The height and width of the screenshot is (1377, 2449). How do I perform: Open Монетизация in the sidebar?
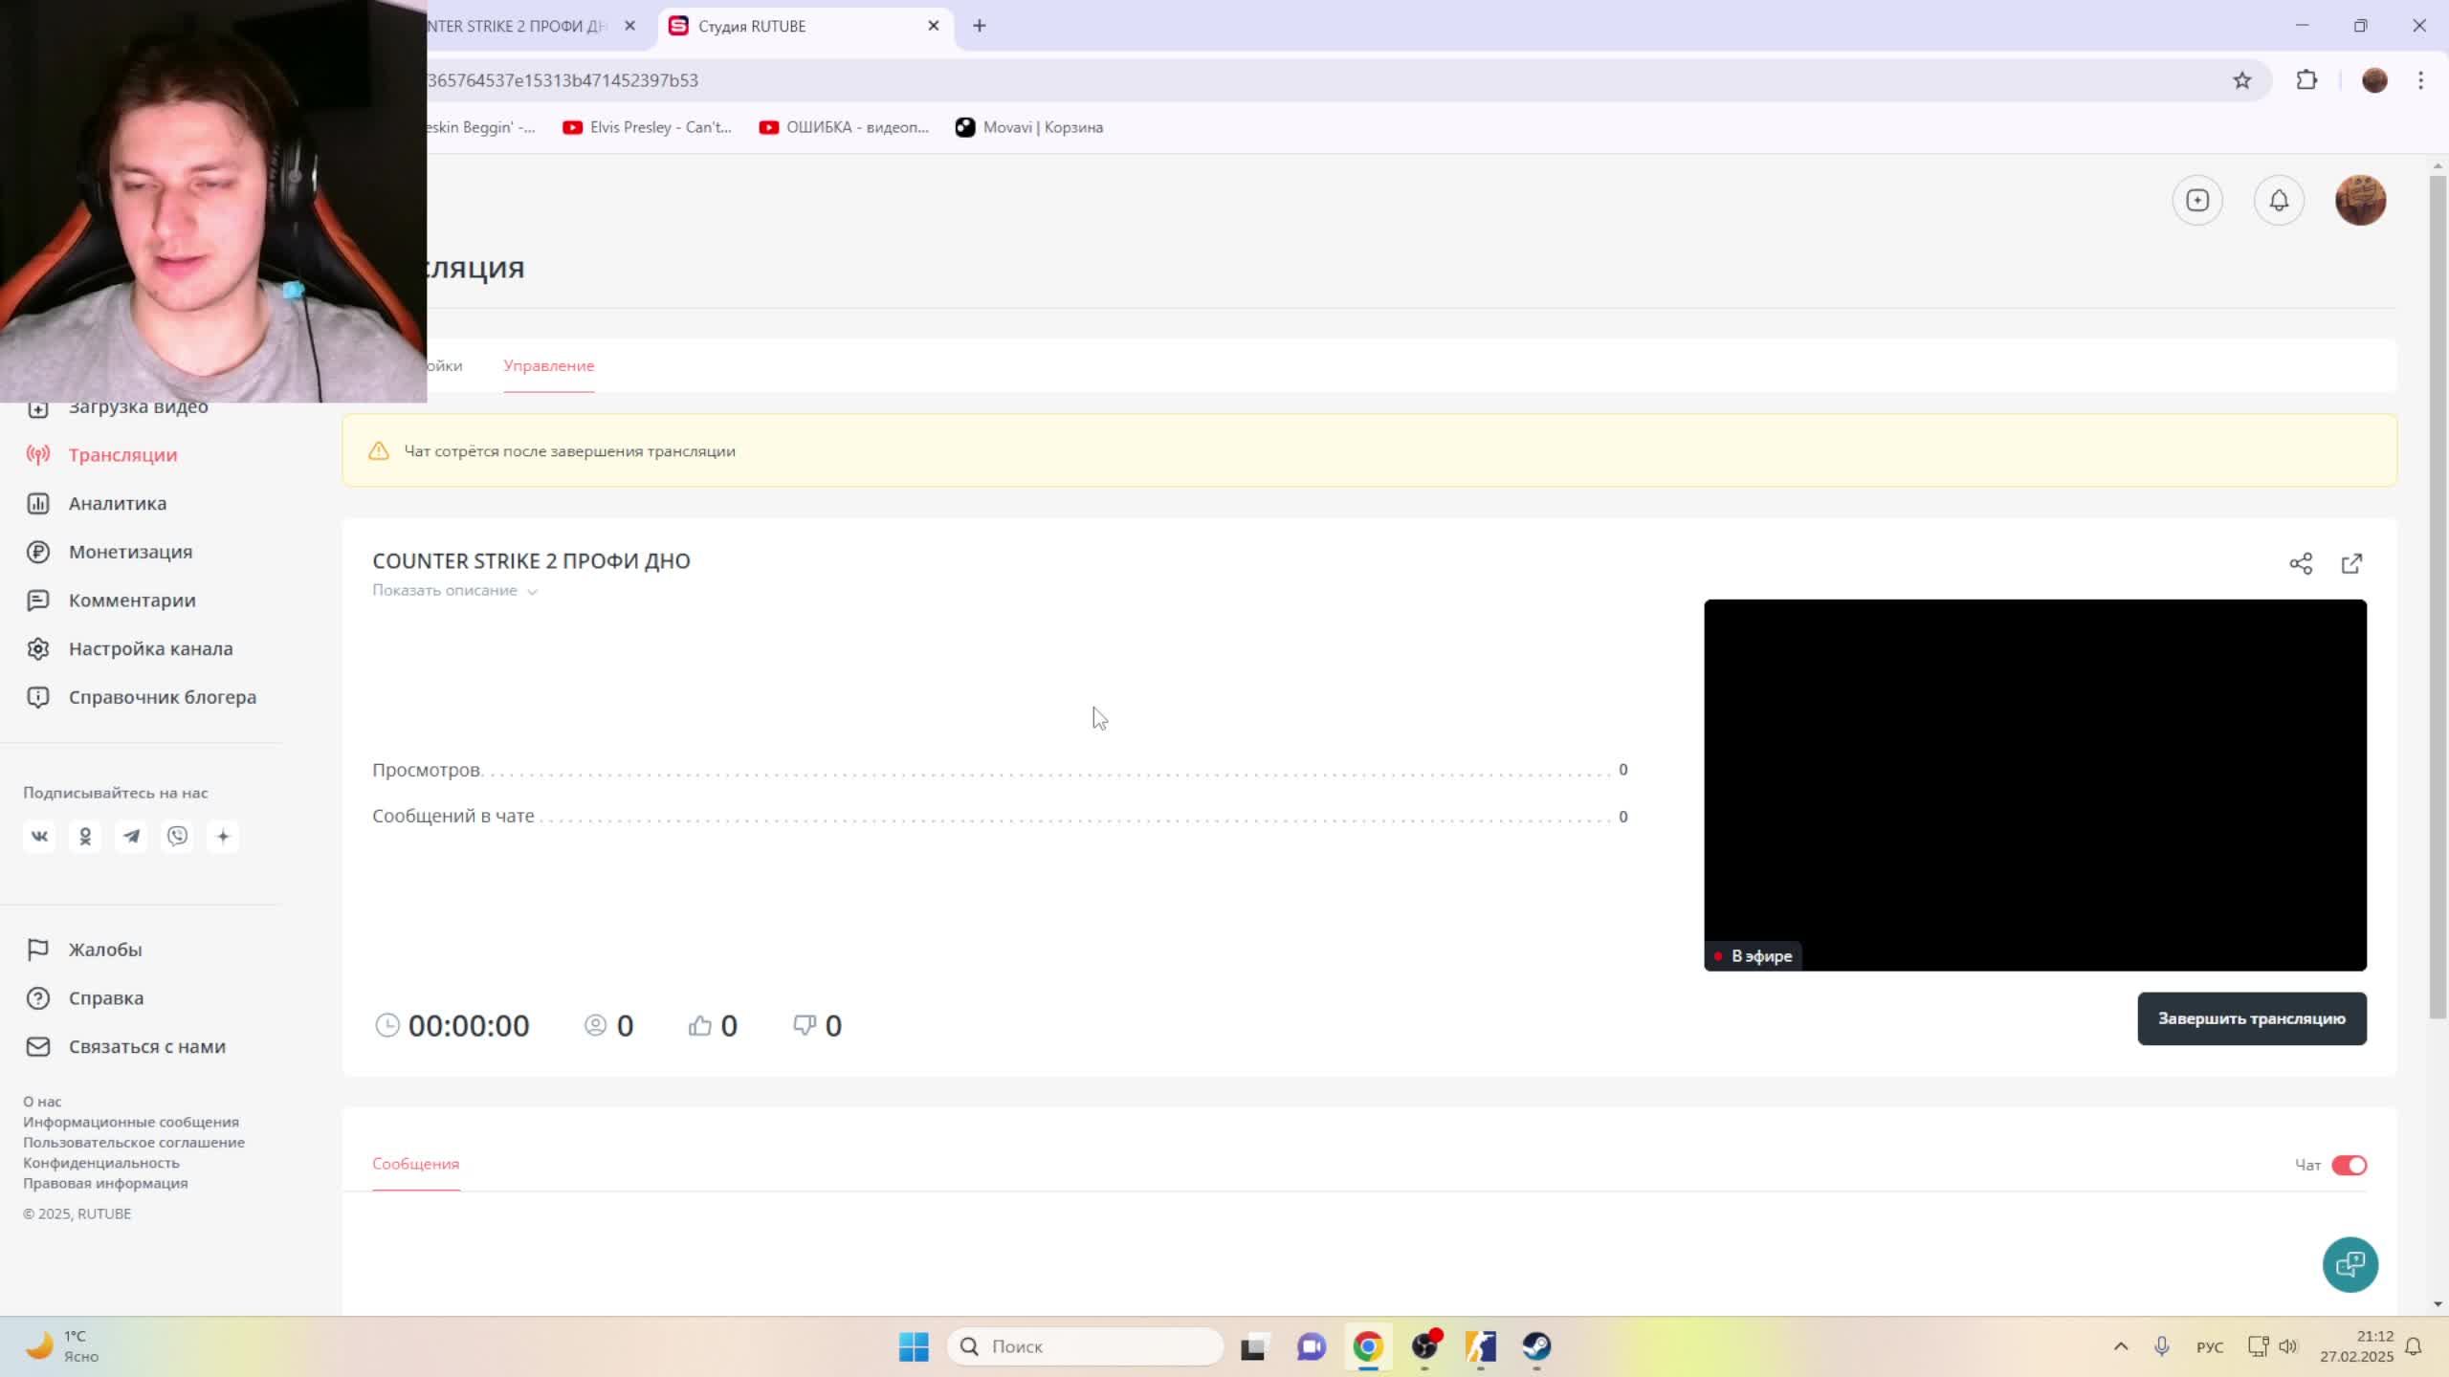130,552
